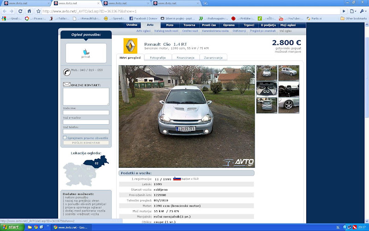Go to the browser Home icon

click(x=29, y=11)
